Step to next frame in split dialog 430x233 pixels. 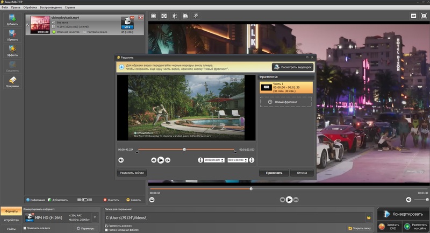coord(168,160)
